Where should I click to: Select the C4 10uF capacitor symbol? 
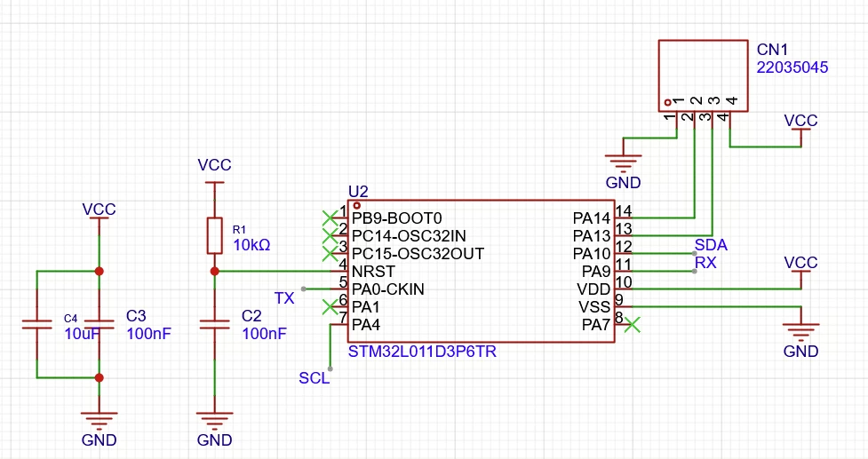coord(36,324)
